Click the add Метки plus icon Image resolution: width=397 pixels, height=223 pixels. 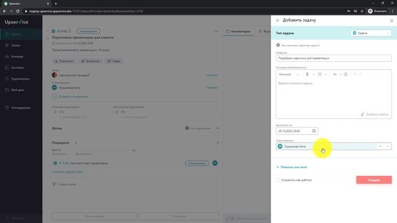point(218,128)
